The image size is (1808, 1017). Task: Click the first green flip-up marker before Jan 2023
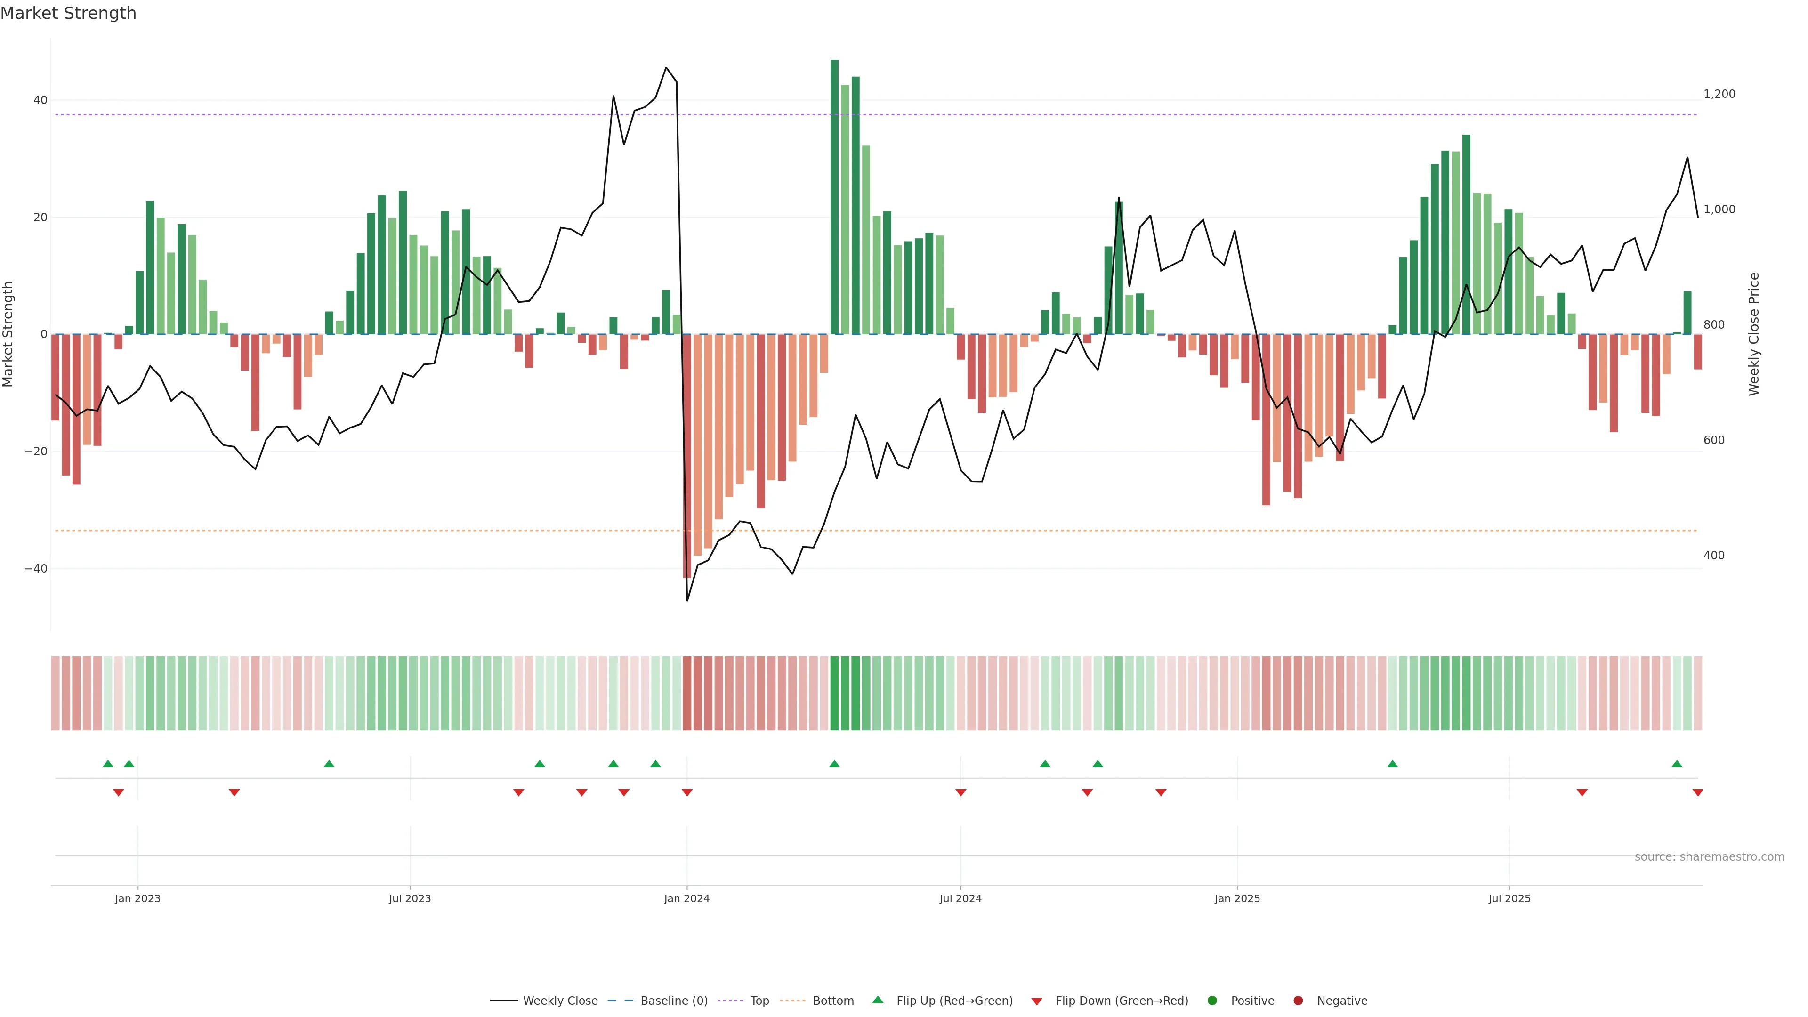point(107,764)
